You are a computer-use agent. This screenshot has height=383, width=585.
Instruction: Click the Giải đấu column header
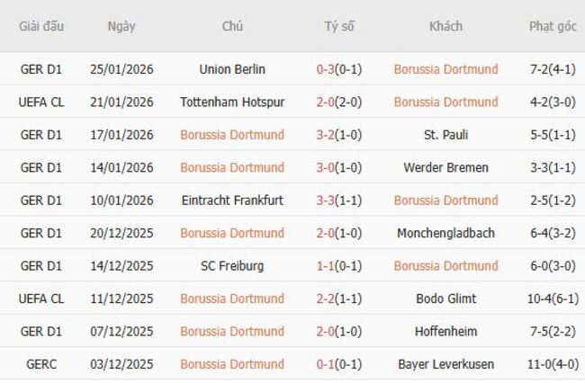[40, 26]
